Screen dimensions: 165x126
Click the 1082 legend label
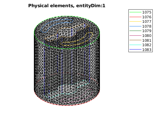(147, 45)
